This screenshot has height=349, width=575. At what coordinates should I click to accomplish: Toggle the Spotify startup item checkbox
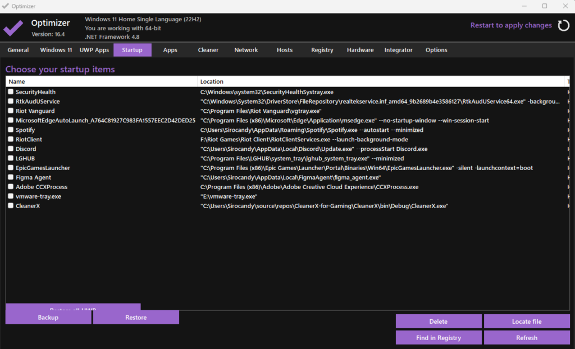coord(11,130)
